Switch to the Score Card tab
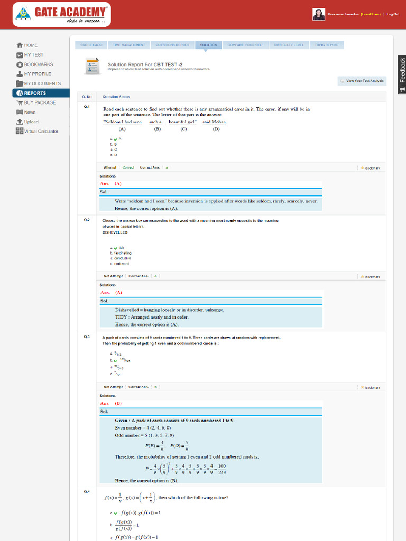The image size is (406, 541). tap(91, 45)
